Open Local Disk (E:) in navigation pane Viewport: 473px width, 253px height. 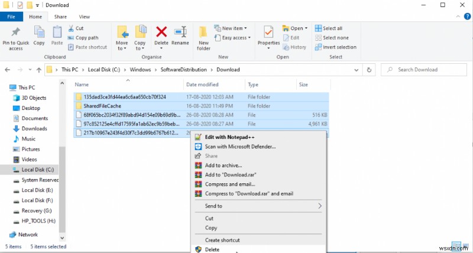[33, 190]
